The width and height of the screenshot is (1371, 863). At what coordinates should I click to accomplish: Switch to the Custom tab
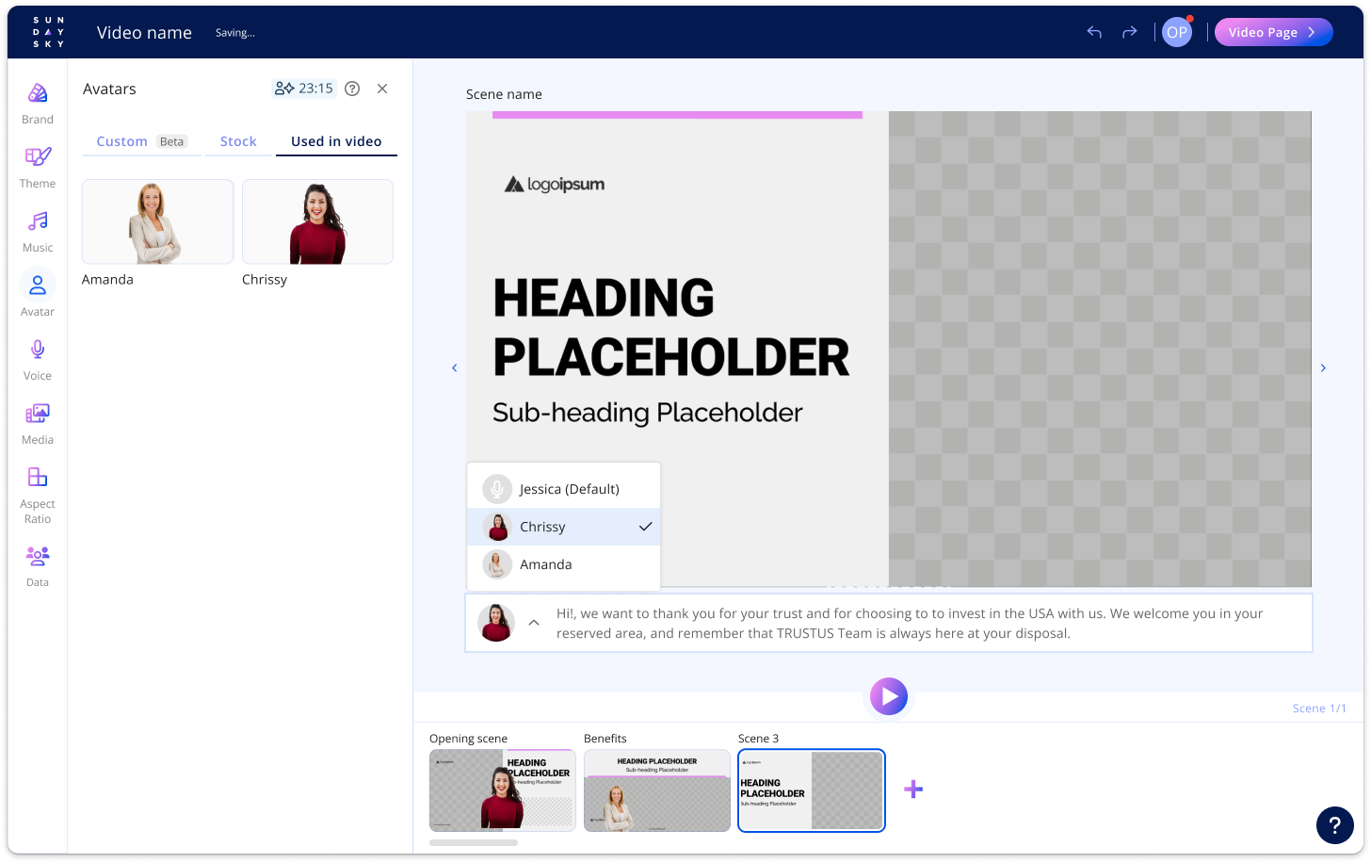coord(141,141)
